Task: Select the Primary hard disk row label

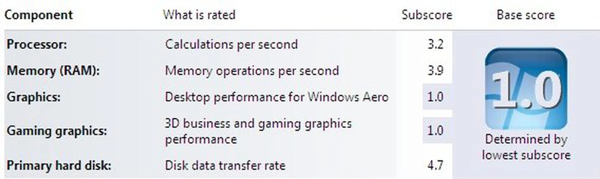Action: pos(59,165)
